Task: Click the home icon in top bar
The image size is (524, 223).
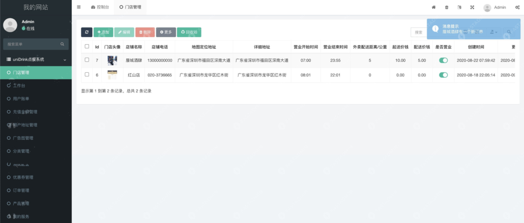Action: pos(433,8)
